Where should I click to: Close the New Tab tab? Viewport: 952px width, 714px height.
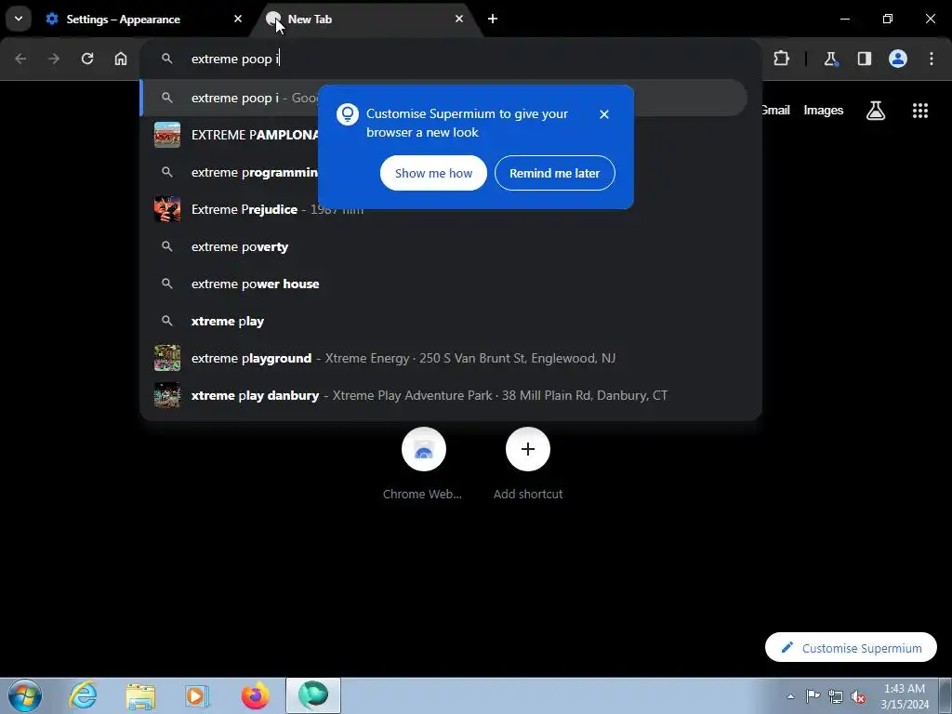(459, 19)
